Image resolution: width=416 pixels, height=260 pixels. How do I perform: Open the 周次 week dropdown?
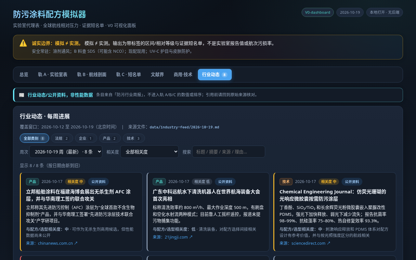click(x=66, y=152)
